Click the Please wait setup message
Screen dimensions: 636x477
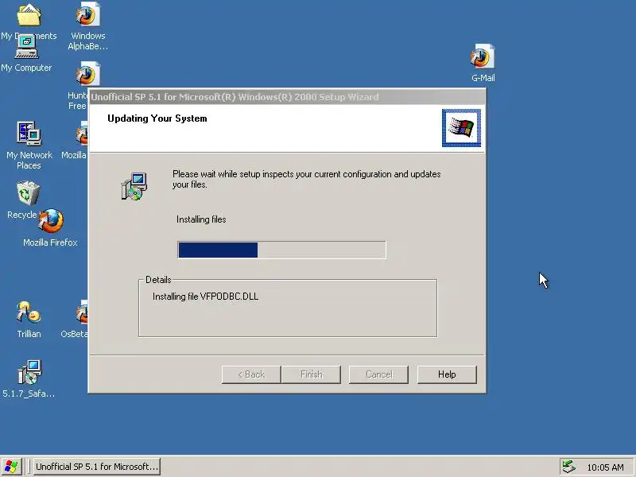tap(306, 180)
